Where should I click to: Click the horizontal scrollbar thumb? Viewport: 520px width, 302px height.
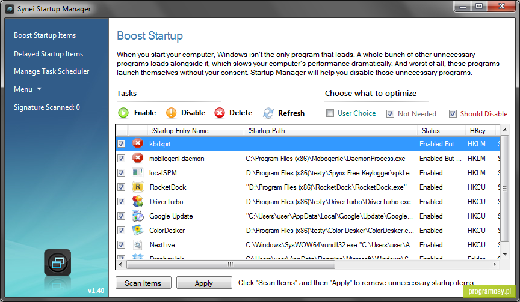point(231,264)
